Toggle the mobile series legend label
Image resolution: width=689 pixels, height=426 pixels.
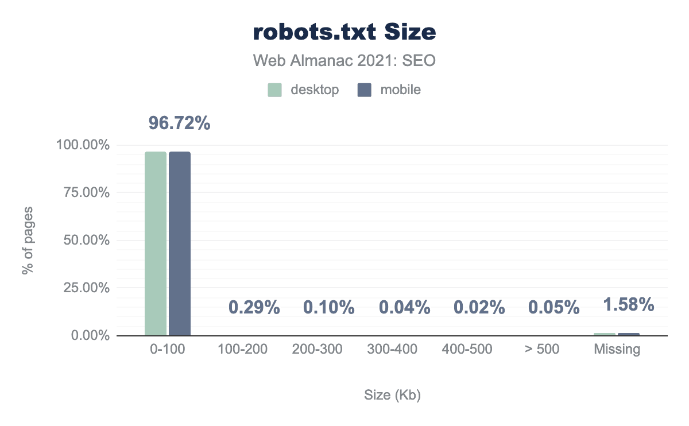click(x=400, y=90)
